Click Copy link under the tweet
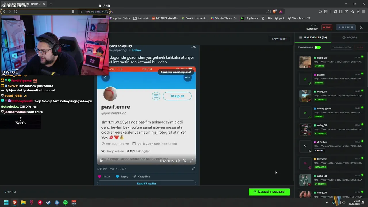The width and height of the screenshot is (368, 207). tap(141, 177)
